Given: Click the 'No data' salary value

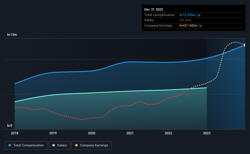Looking at the screenshot, I should 185,20.
